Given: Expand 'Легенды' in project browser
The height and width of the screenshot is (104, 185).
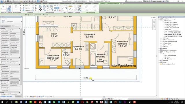Looking at the screenshot, I should coord(159,49).
